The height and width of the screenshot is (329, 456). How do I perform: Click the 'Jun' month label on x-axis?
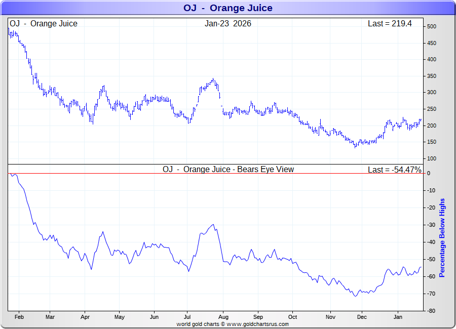(x=154, y=317)
